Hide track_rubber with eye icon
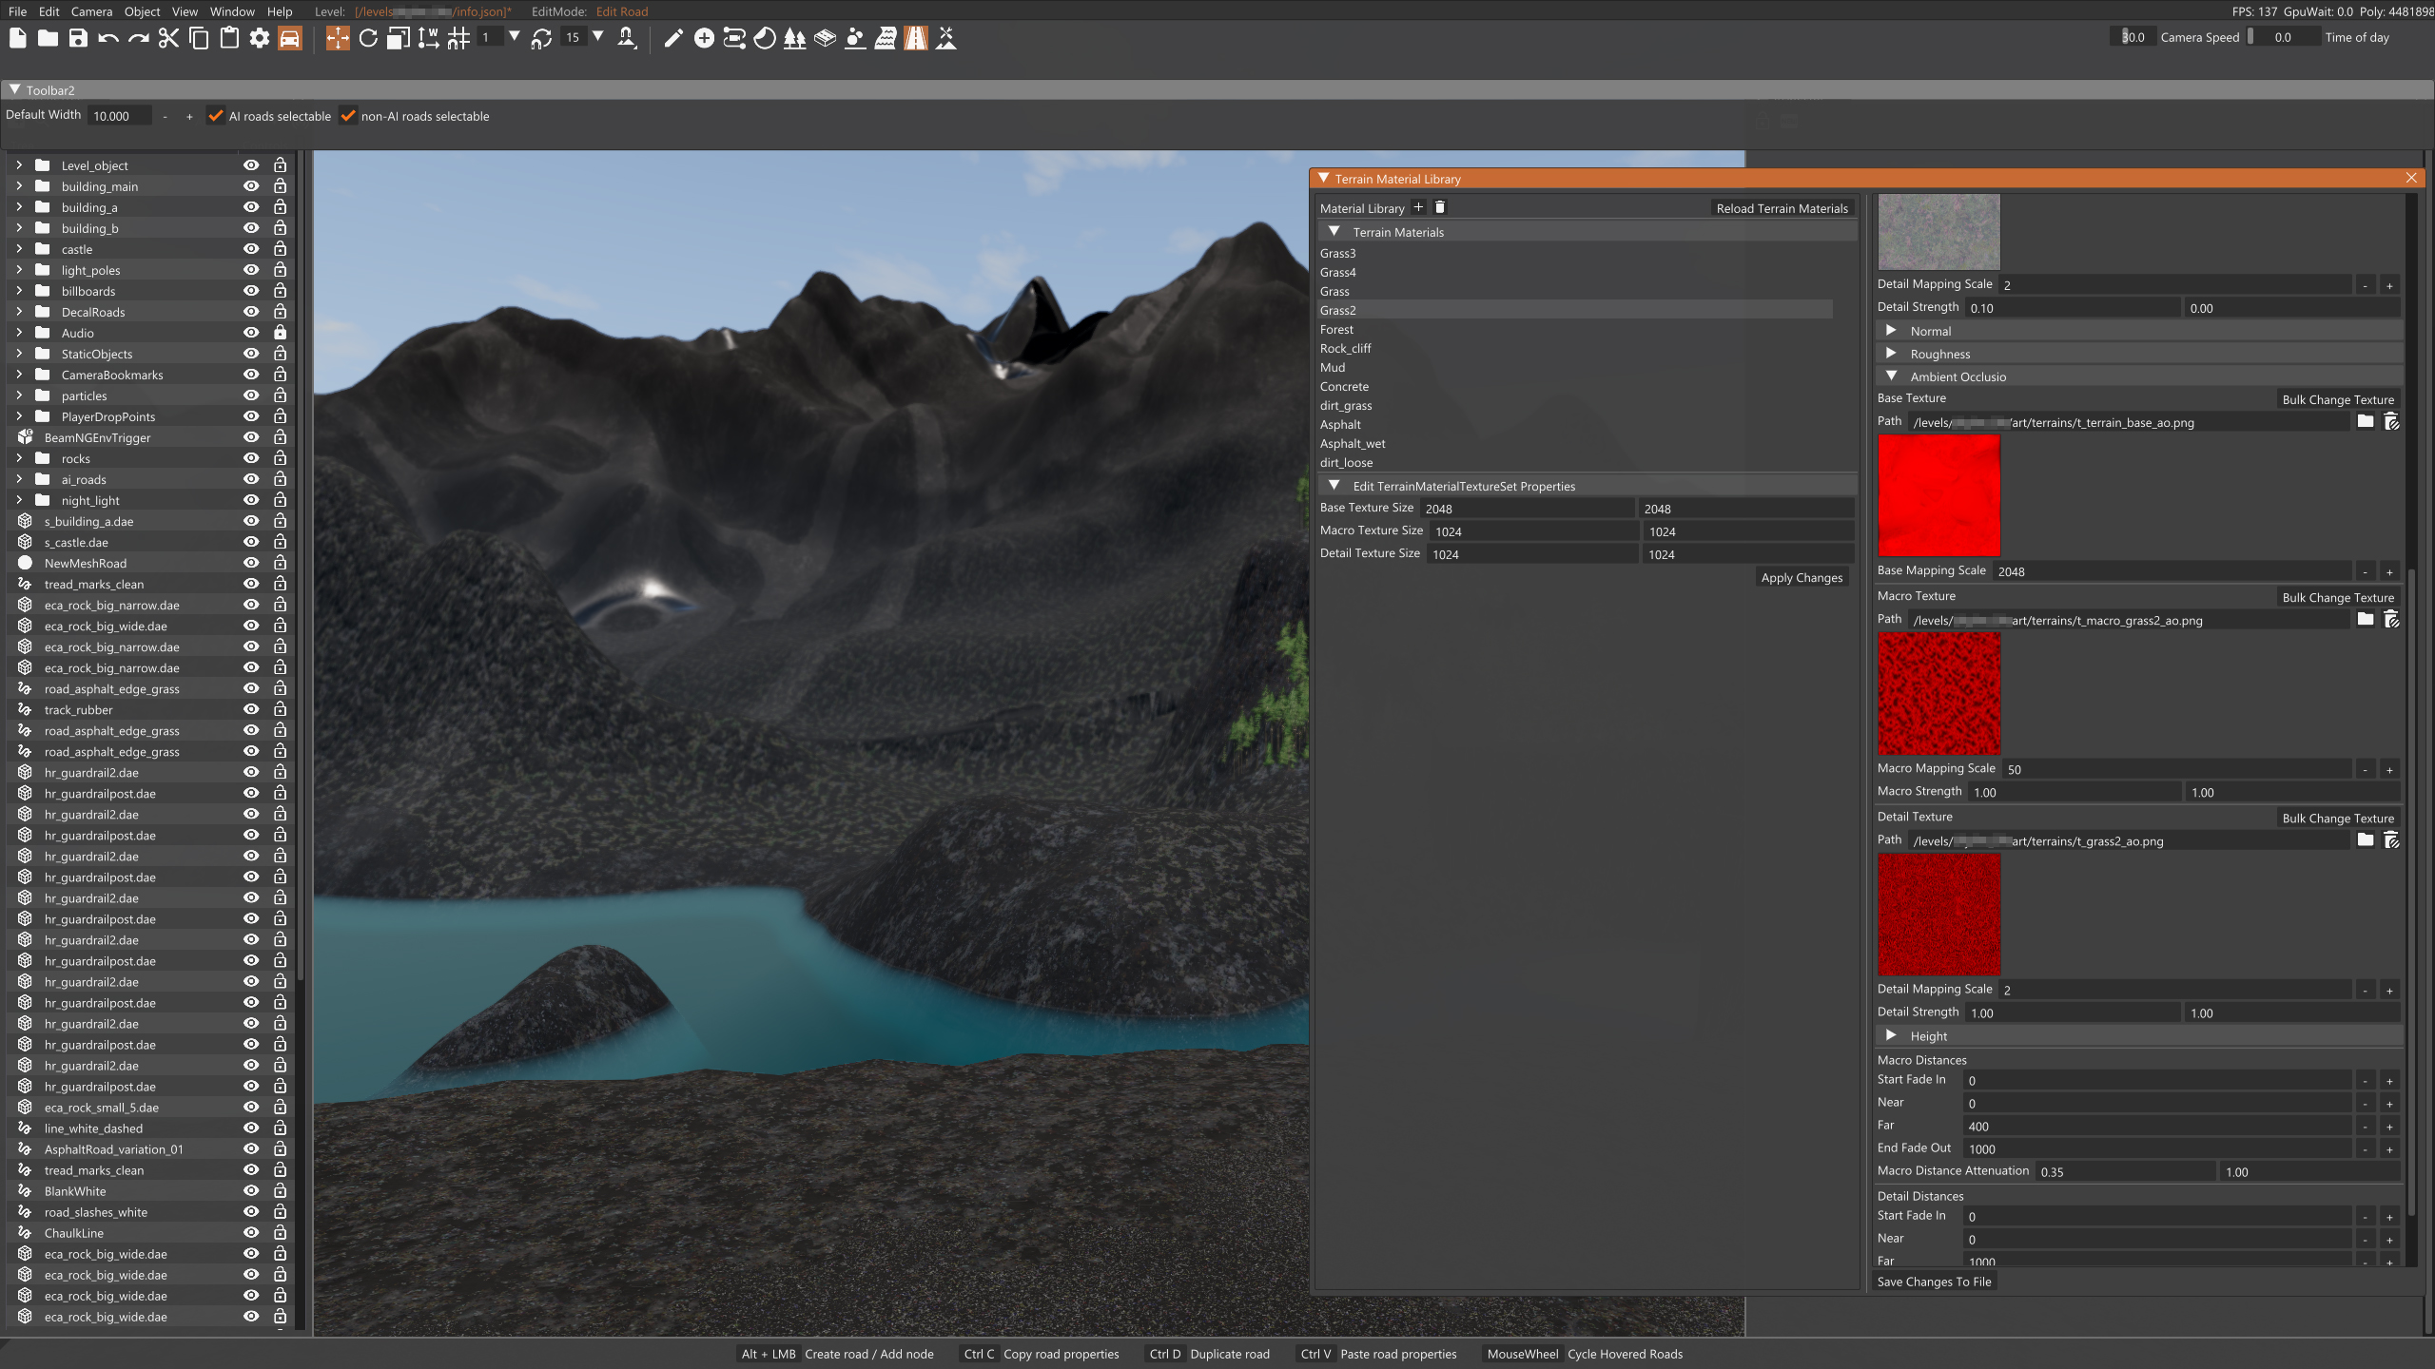The width and height of the screenshot is (2435, 1369). (x=251, y=708)
